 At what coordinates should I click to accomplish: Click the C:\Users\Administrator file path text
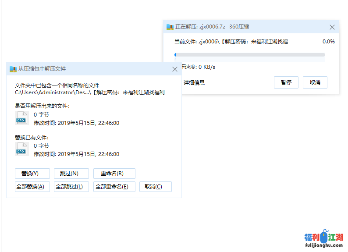click(x=52, y=92)
